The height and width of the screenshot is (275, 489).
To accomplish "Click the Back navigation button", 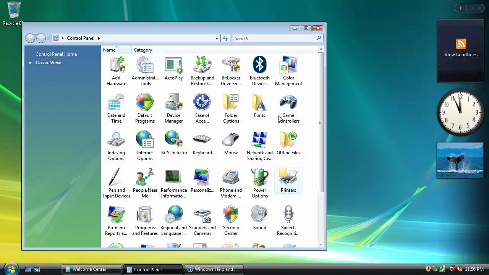I will tap(30, 38).
